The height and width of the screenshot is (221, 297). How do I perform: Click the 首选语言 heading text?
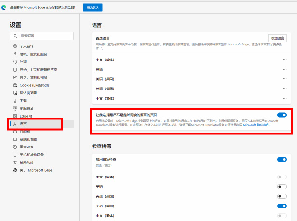click(103, 38)
